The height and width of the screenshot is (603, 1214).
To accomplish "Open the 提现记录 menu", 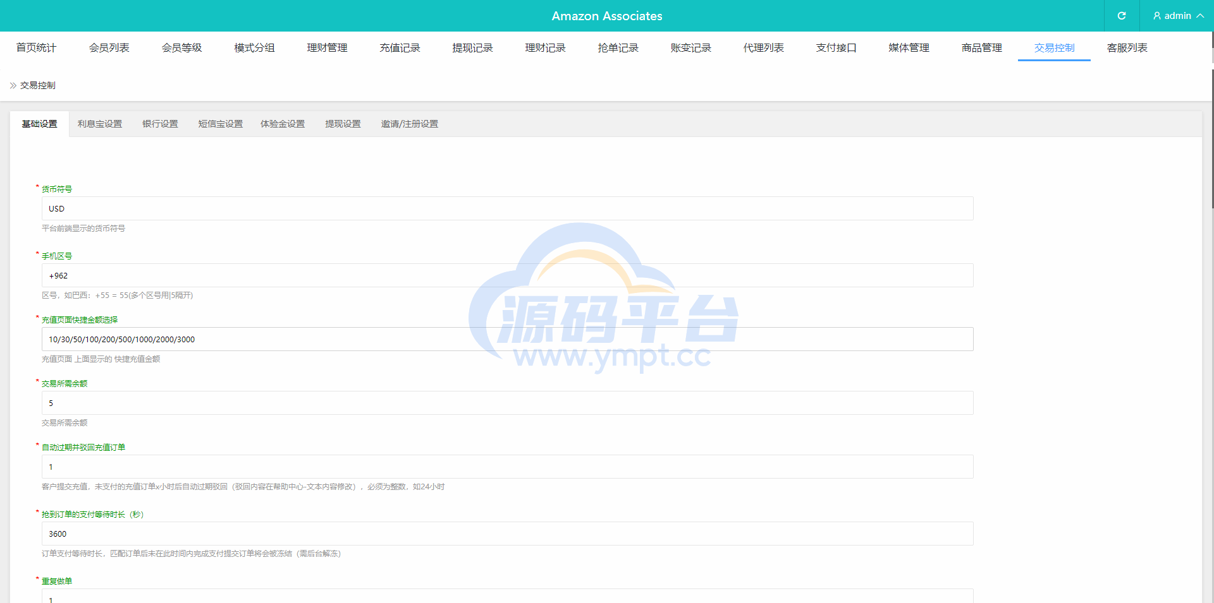I will tap(472, 48).
